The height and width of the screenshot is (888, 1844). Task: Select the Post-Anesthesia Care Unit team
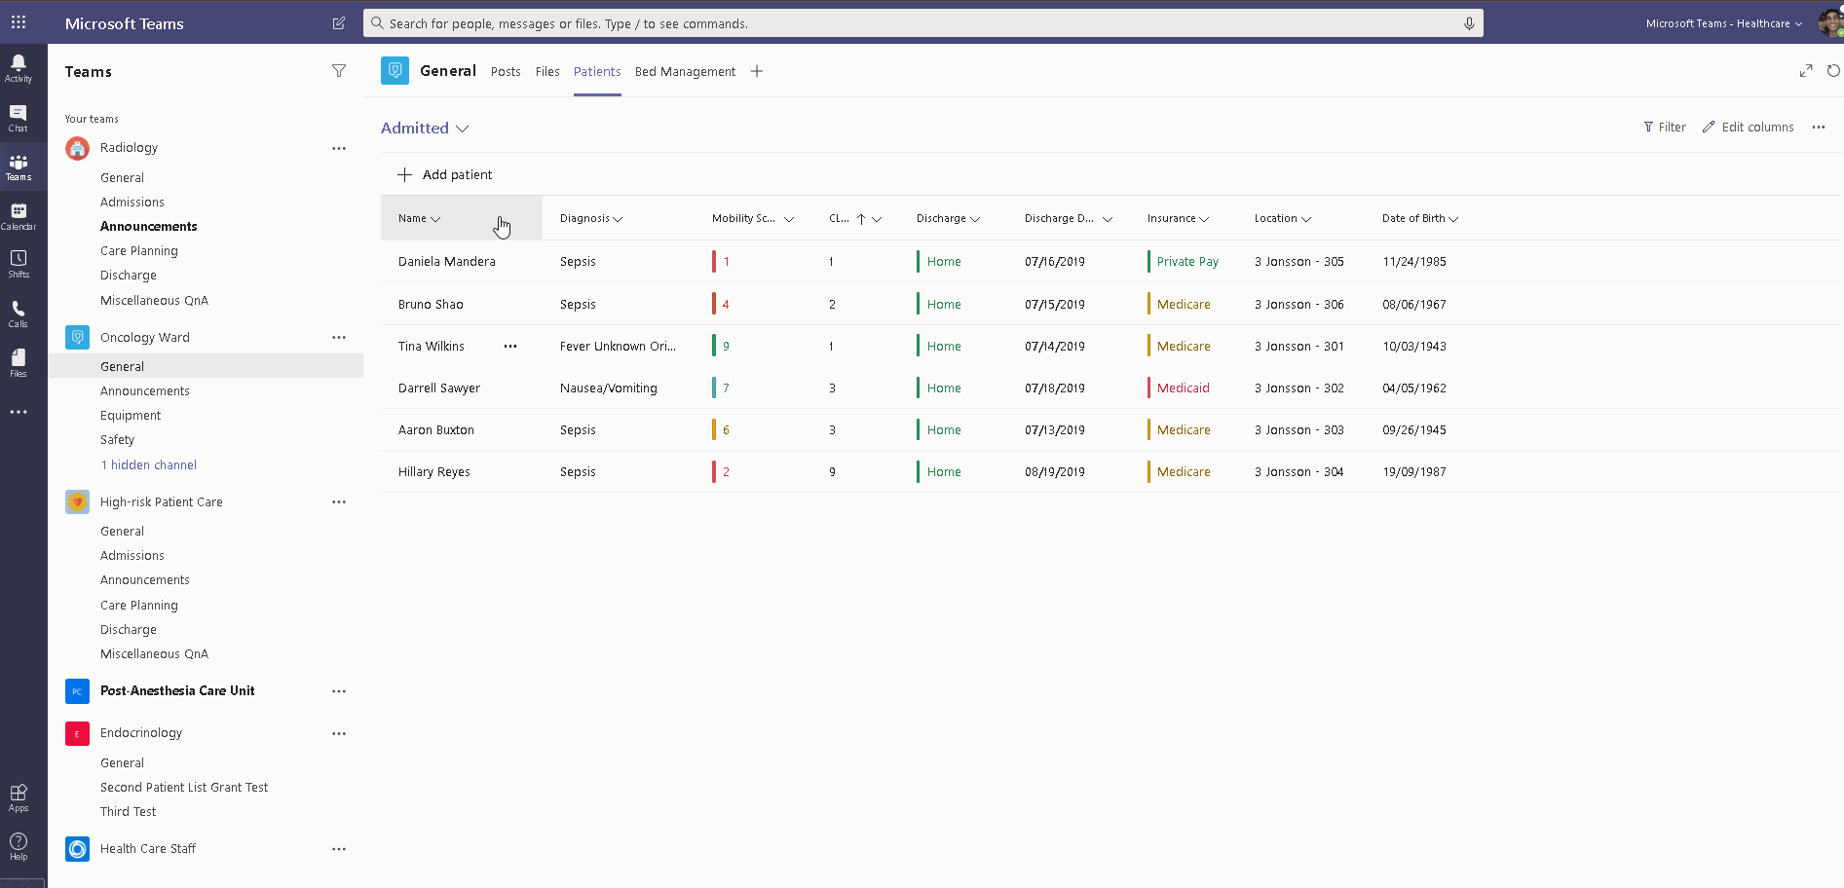click(x=177, y=690)
